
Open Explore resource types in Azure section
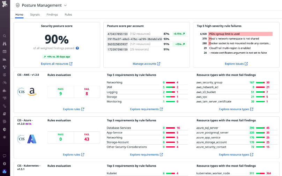(x=236, y=155)
